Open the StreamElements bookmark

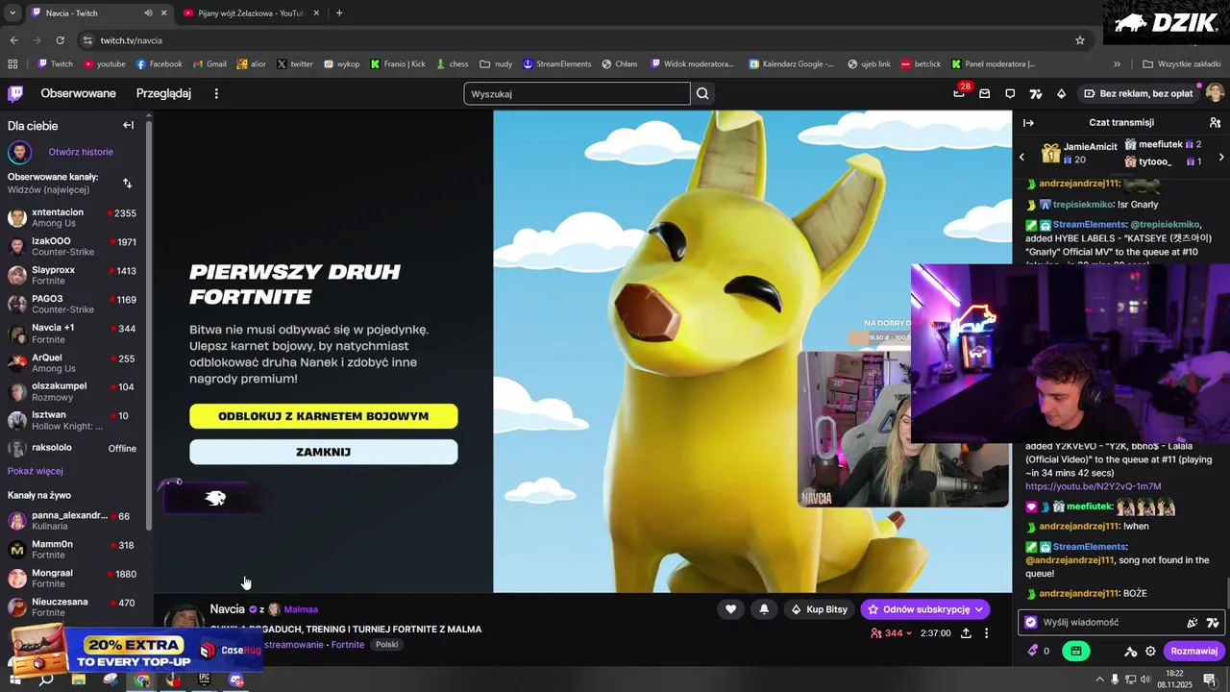coord(557,64)
